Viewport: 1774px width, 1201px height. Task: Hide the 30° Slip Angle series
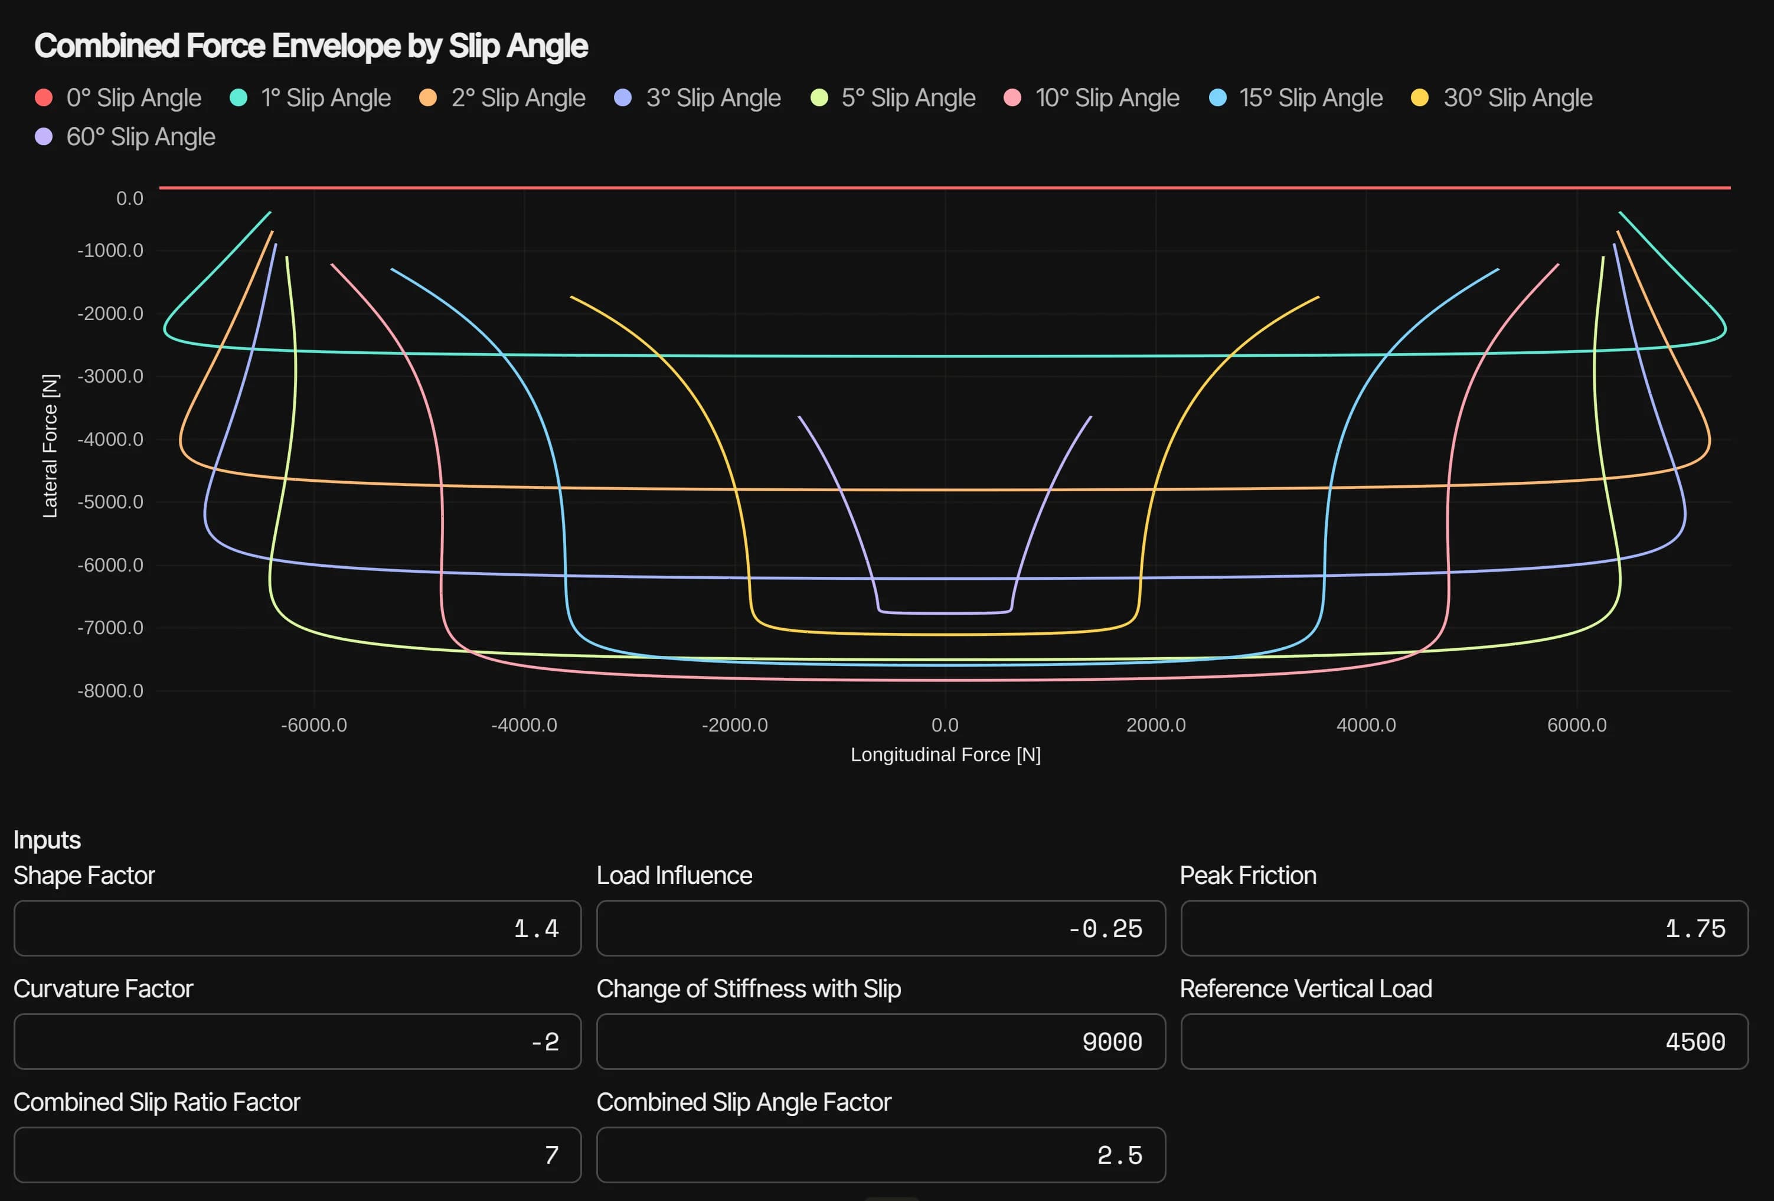1501,98
